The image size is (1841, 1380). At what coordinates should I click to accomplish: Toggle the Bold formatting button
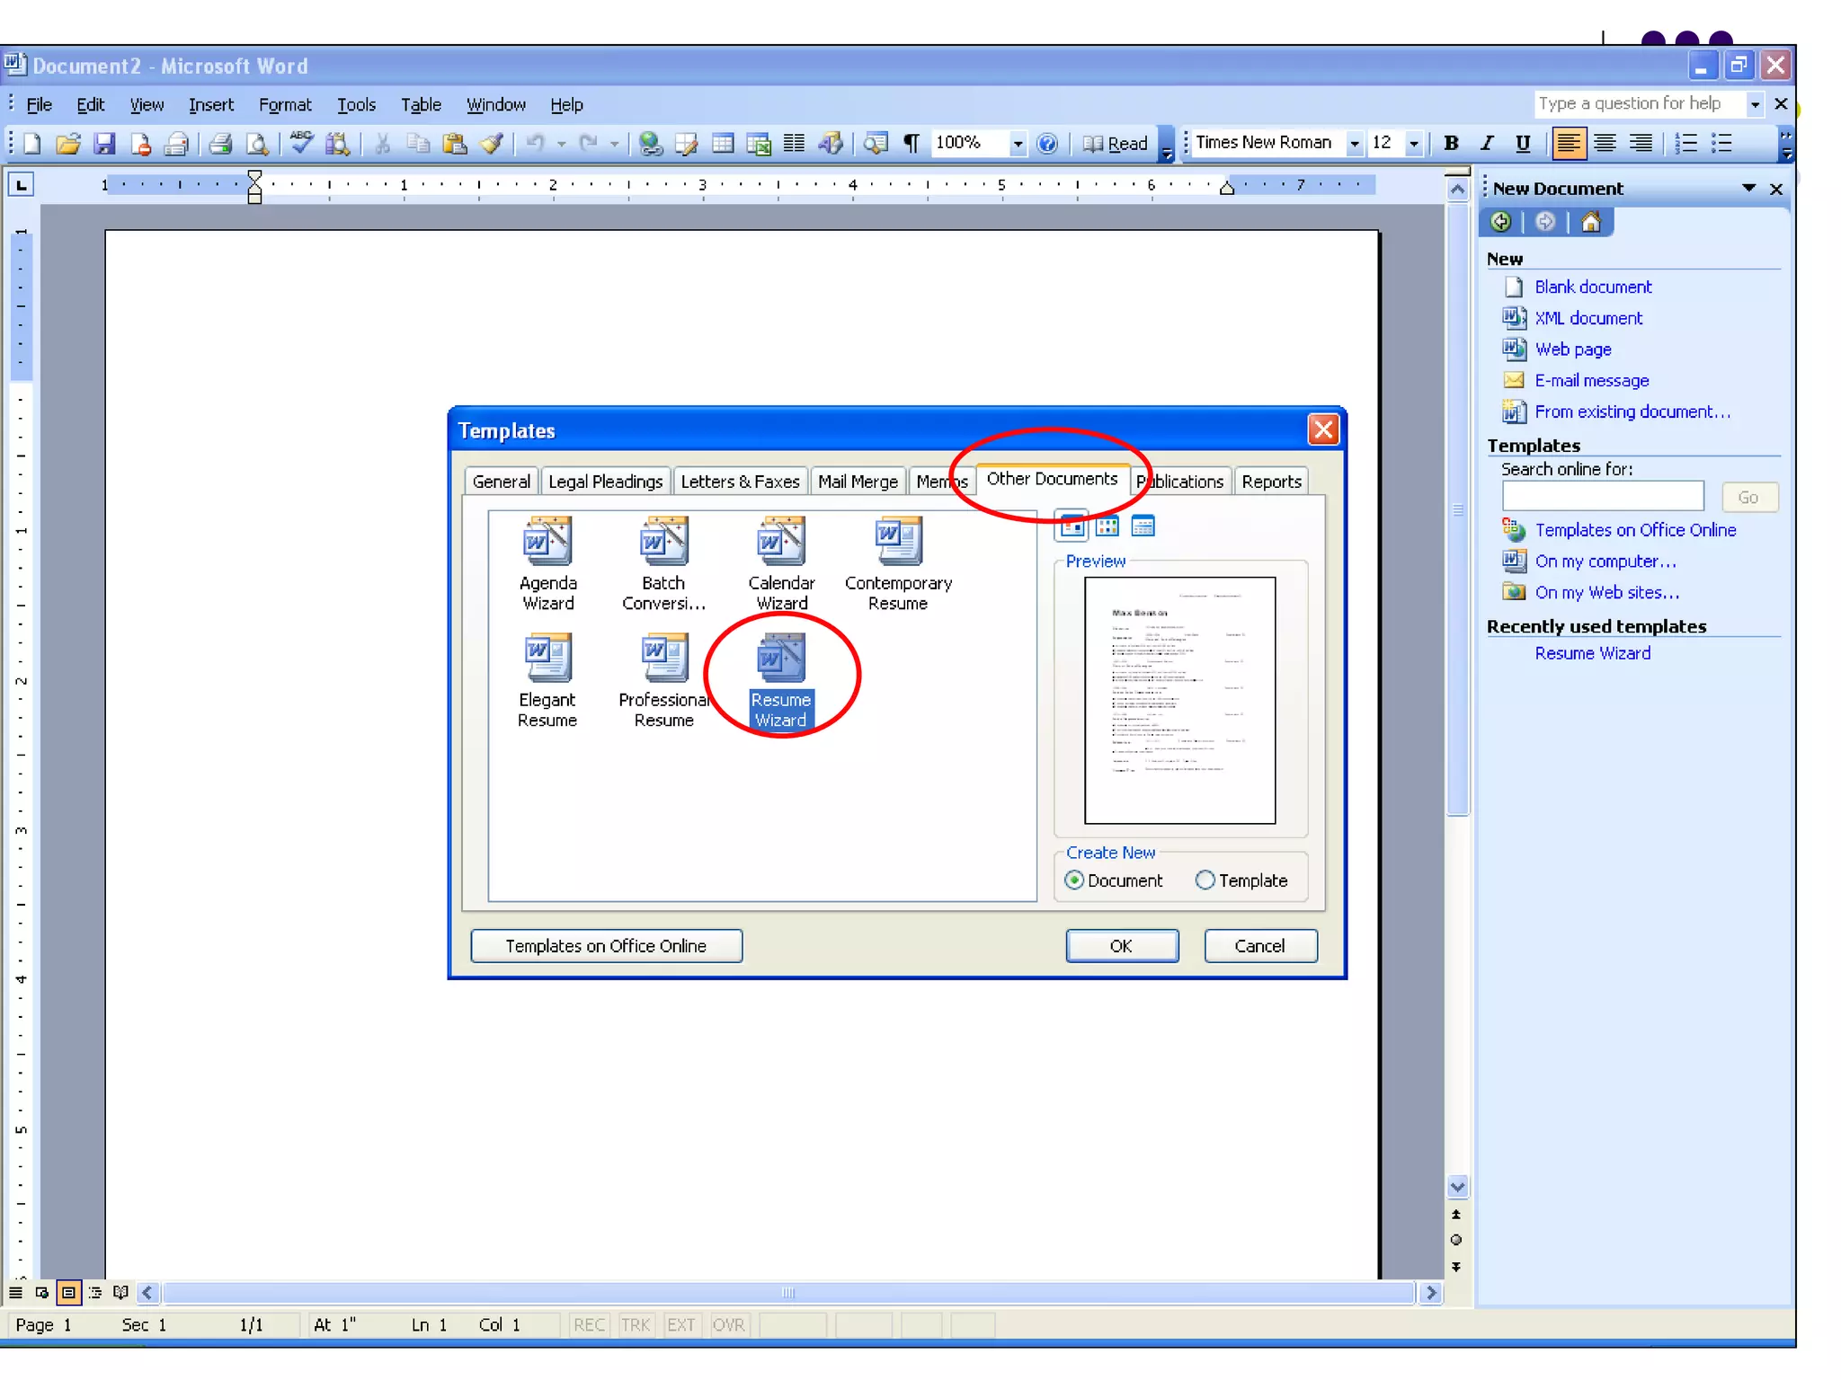tap(1450, 144)
